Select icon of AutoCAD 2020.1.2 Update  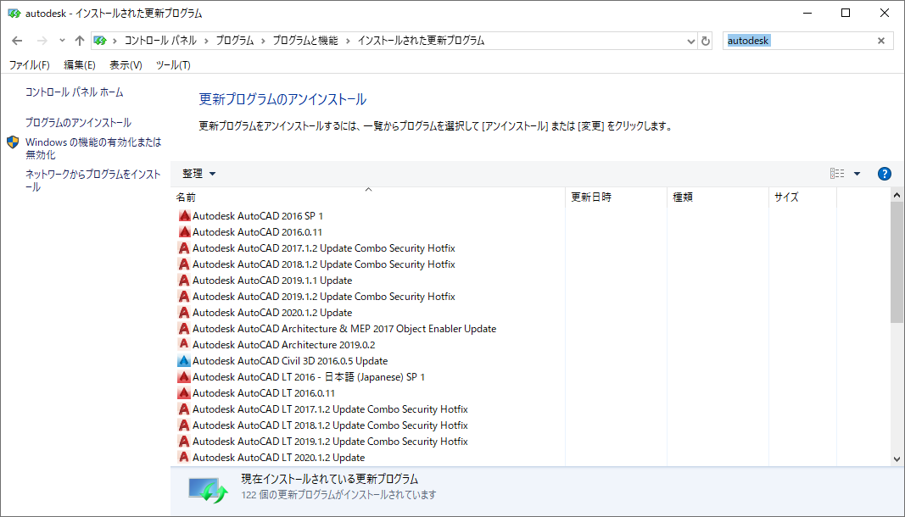[184, 313]
